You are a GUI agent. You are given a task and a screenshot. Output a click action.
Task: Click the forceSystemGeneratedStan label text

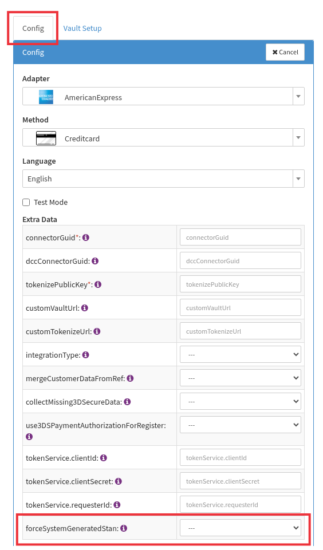click(72, 528)
